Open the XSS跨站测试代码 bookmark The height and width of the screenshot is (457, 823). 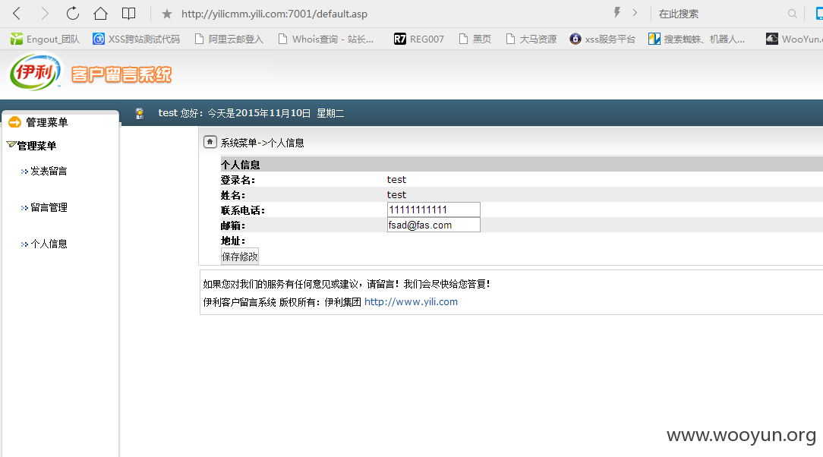click(136, 39)
